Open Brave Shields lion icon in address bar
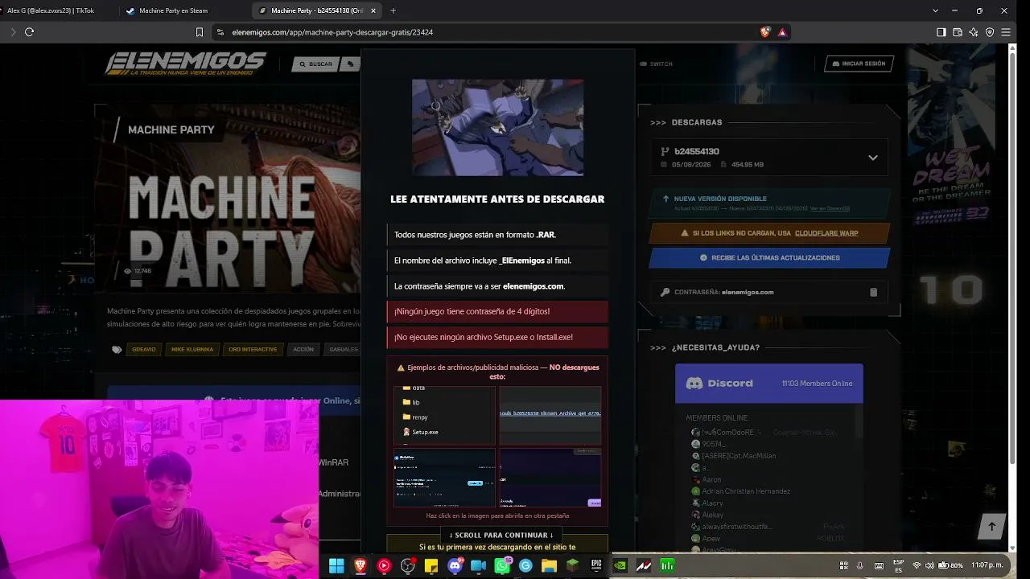Screen dimensions: 1030x579 765,32
